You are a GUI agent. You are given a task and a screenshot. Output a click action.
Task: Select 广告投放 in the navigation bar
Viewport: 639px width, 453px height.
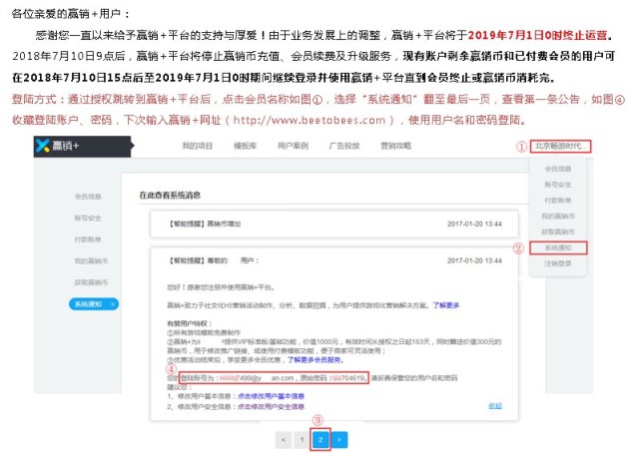point(344,146)
